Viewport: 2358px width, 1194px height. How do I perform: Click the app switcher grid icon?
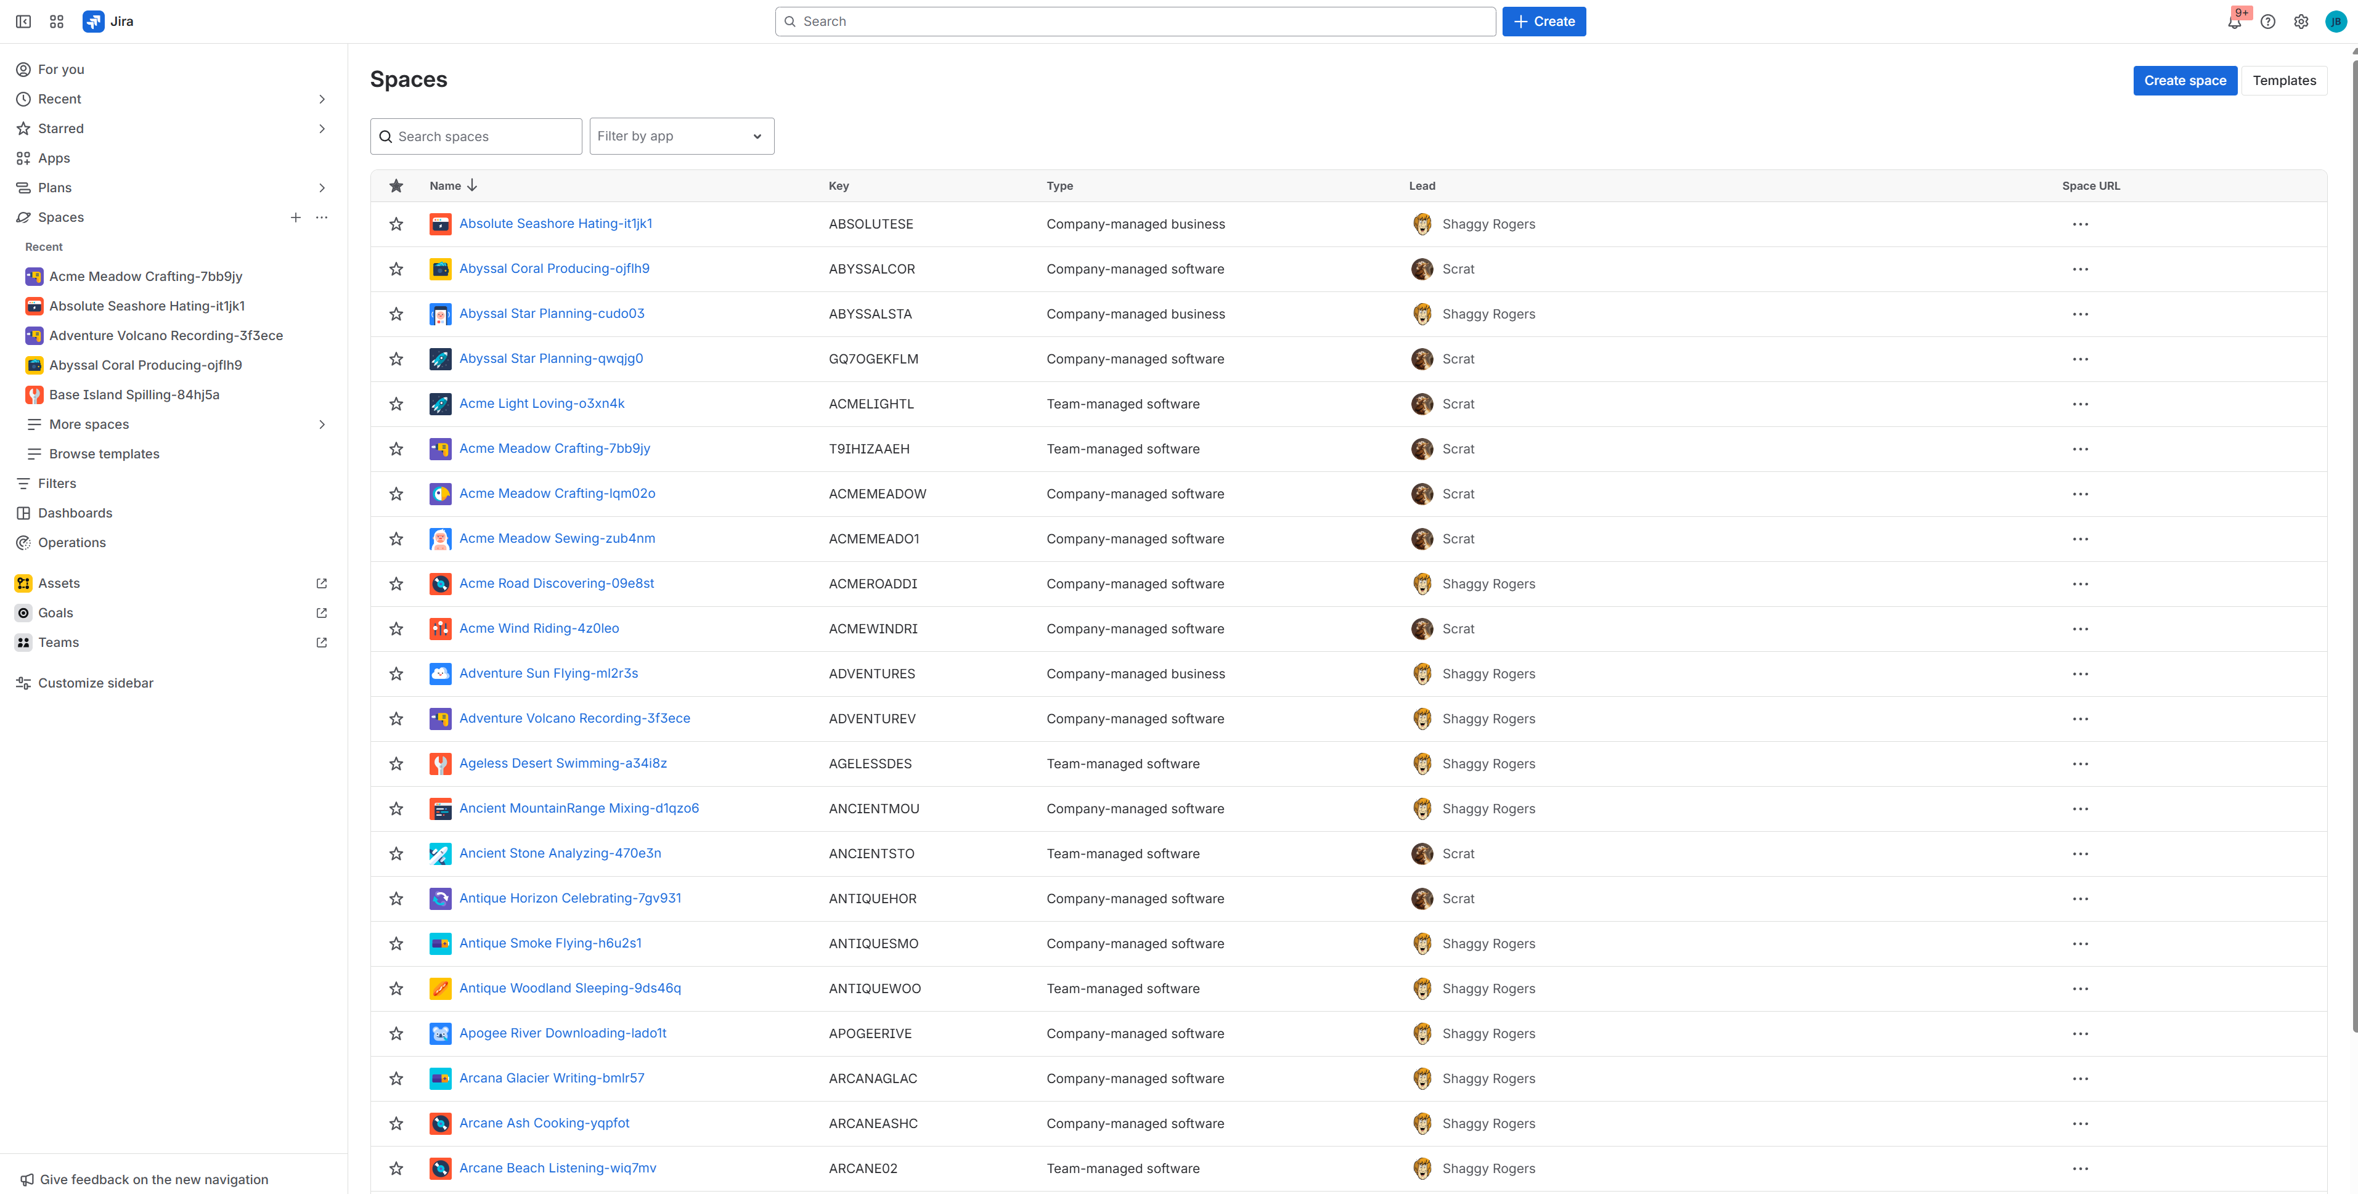(57, 22)
